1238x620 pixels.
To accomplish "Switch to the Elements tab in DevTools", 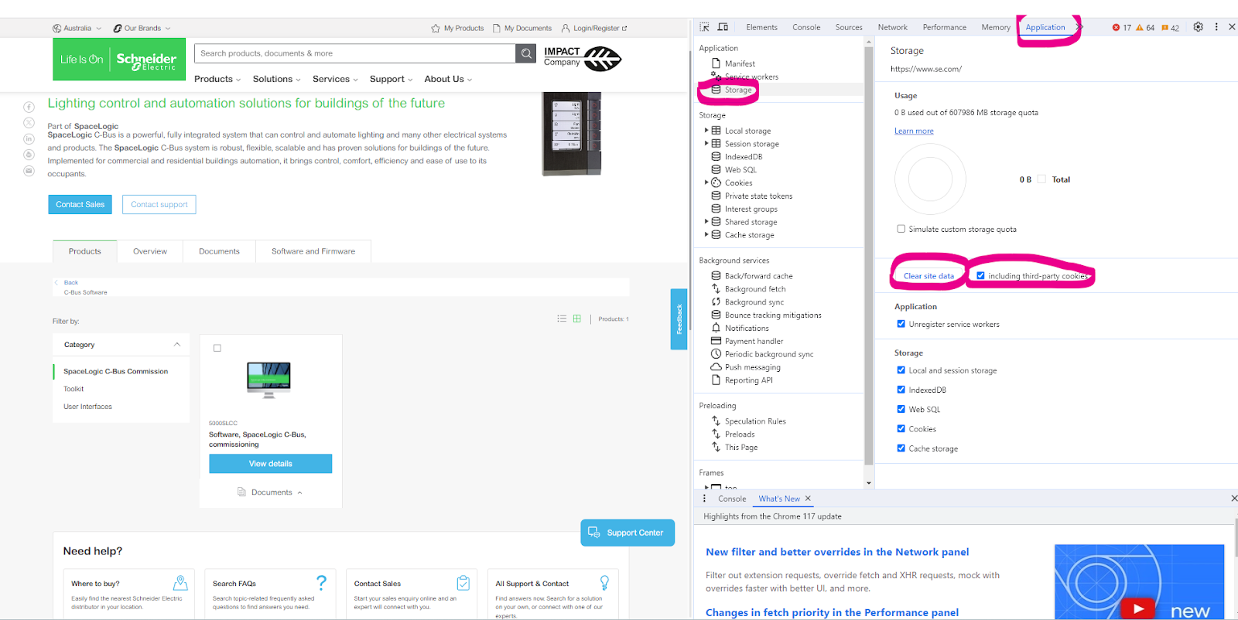I will tap(761, 27).
